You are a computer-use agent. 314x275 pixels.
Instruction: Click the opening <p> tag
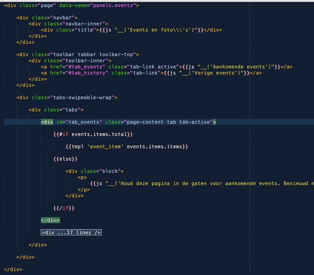[82, 177]
